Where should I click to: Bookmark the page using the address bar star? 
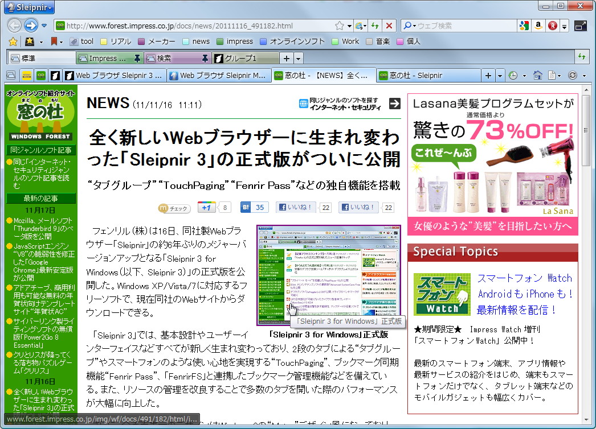(x=340, y=26)
